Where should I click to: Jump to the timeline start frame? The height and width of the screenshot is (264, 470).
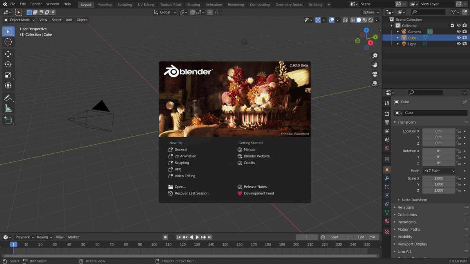tap(179, 237)
